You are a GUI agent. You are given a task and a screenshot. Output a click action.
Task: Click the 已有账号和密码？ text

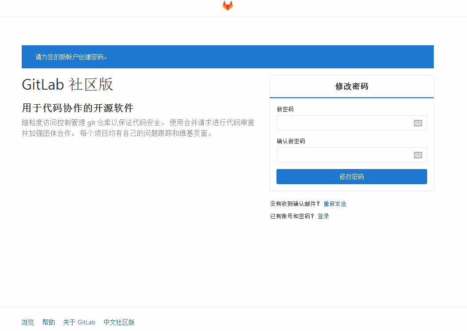pos(292,216)
